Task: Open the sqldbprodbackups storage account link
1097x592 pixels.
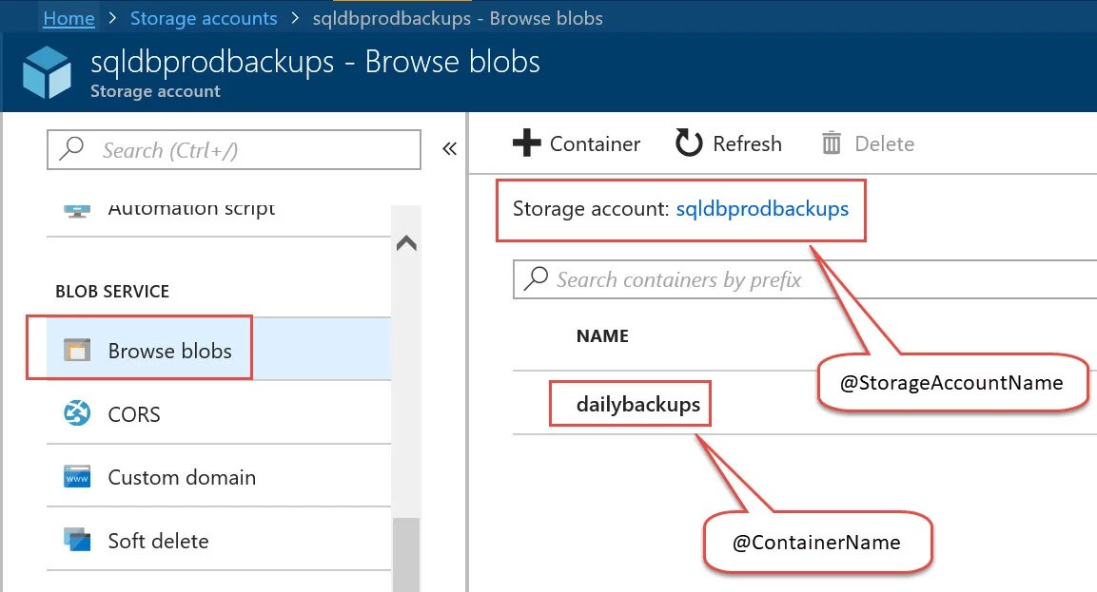Action: [x=762, y=208]
